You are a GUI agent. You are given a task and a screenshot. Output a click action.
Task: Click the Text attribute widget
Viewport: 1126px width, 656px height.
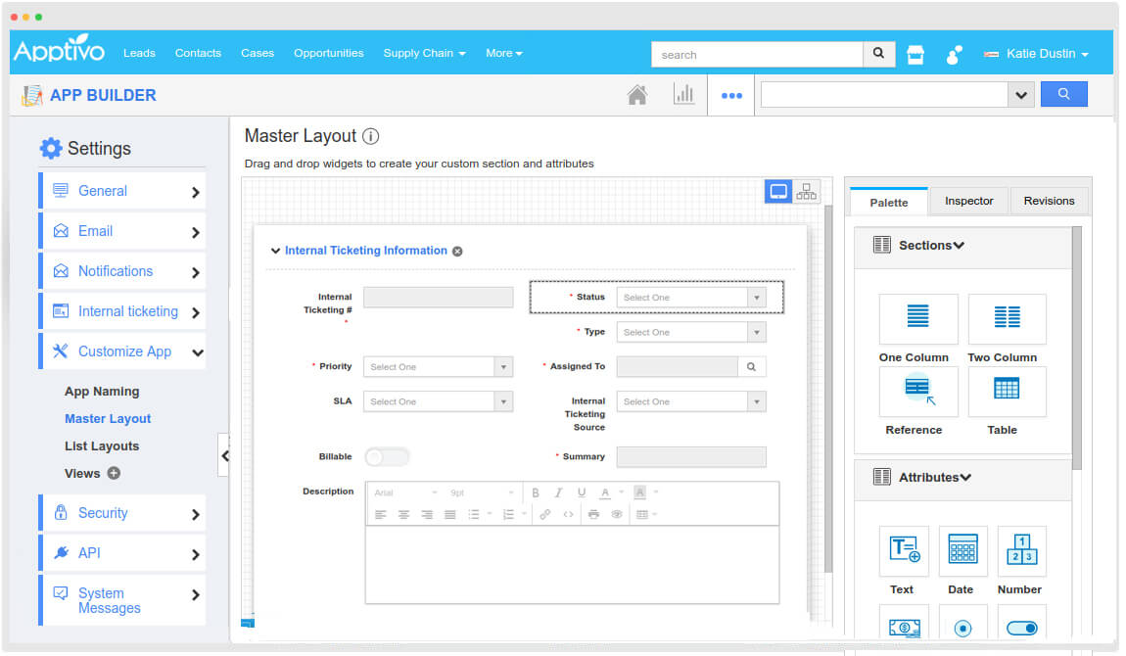coord(904,550)
